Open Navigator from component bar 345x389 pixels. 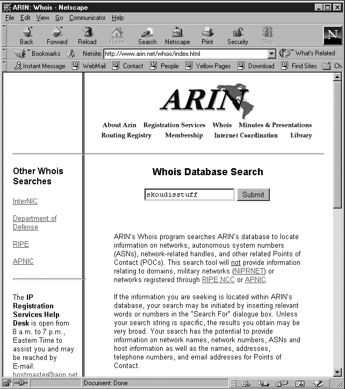pyautogui.click(x=245, y=384)
